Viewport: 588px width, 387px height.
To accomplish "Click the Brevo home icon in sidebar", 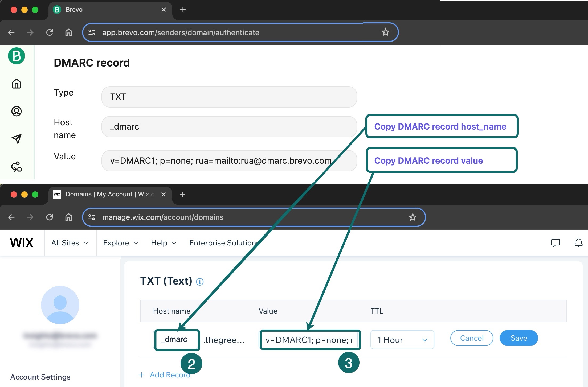I will click(17, 83).
